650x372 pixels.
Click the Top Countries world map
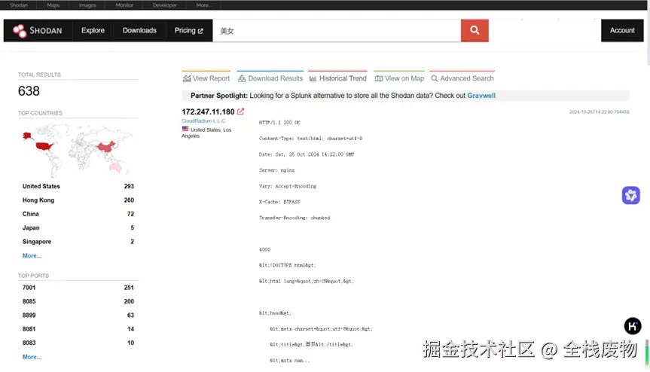point(78,151)
